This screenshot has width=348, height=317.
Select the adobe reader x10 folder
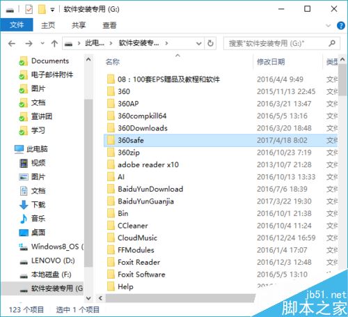(x=148, y=164)
